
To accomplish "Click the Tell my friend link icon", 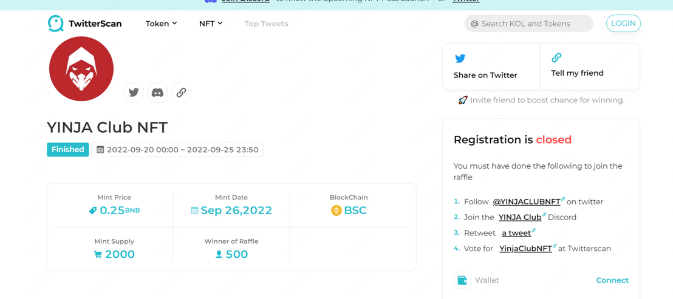I will pos(556,58).
